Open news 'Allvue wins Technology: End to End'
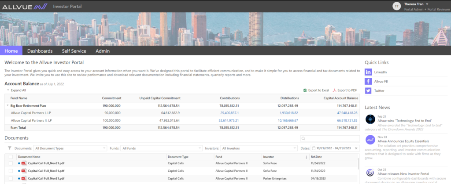This screenshot has height=184, width=451. 405,121
